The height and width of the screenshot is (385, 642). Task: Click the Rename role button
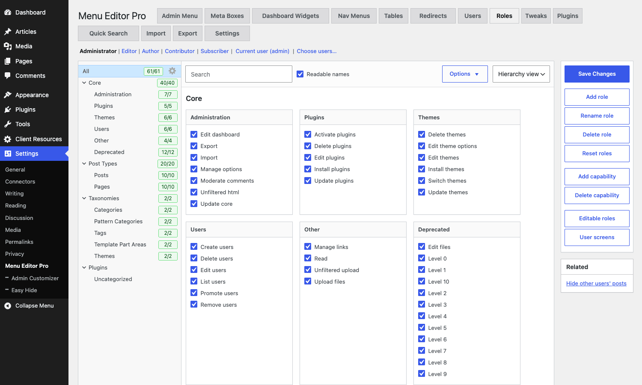pos(597,116)
